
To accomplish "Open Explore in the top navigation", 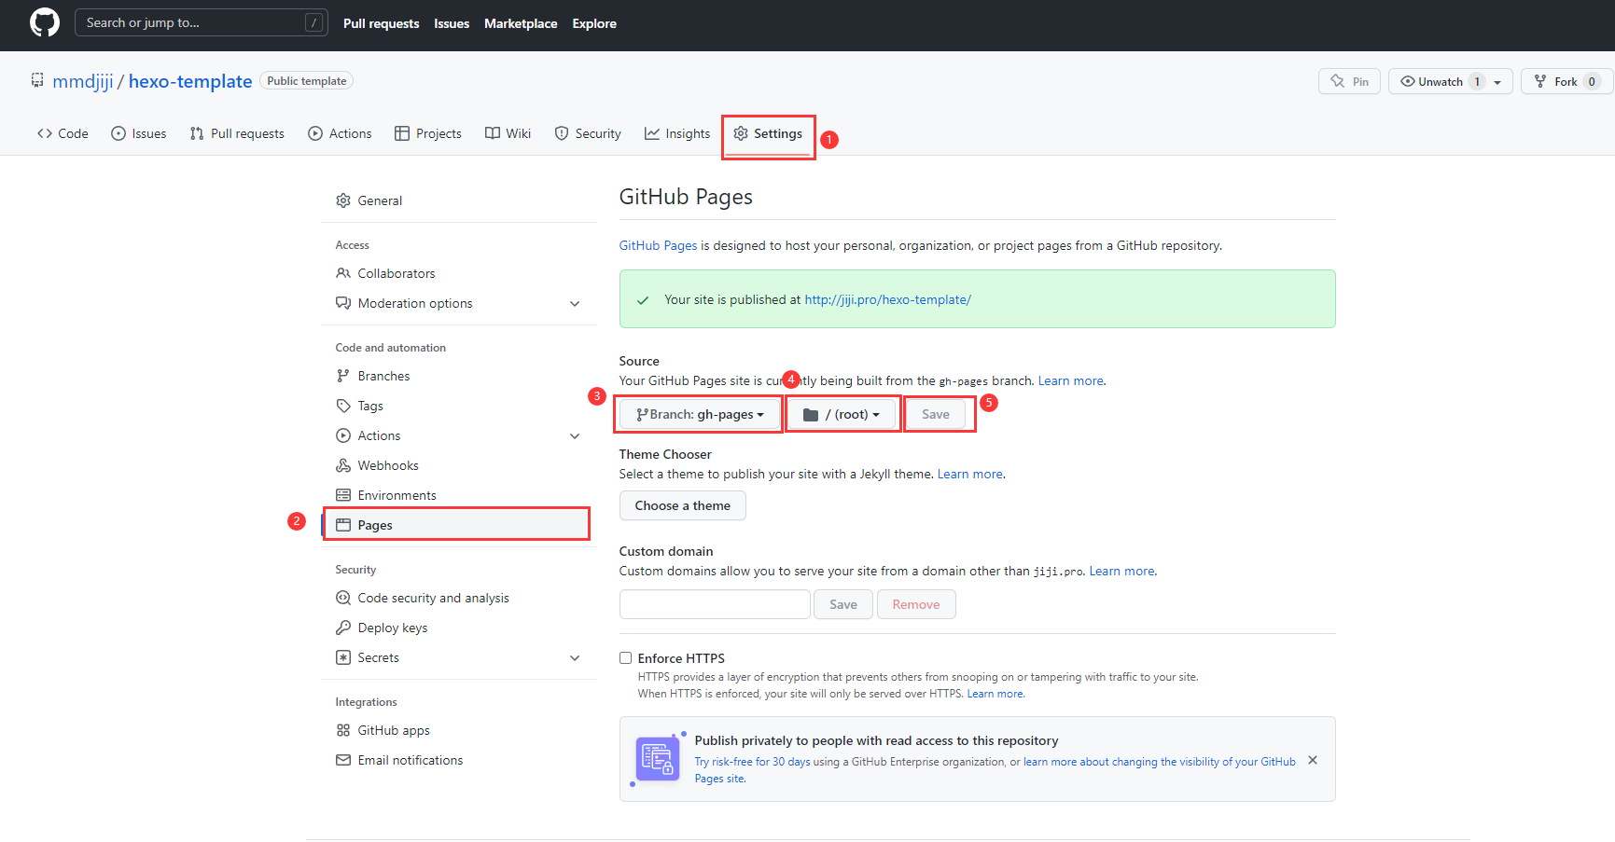I will point(594,23).
